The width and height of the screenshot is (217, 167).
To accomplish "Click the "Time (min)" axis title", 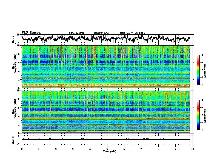I will click(x=110, y=151).
